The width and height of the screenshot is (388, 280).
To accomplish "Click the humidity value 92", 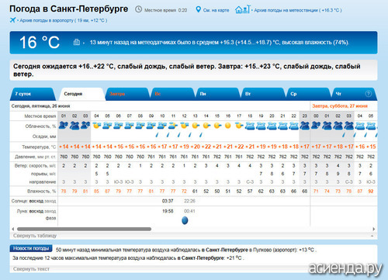I will 371,192.
